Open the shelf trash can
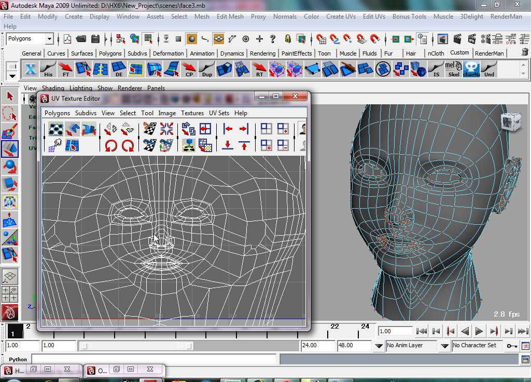Screen dimensions: 531x382 click(525, 52)
